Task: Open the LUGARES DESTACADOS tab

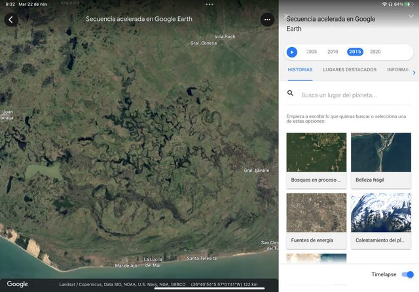Action: (x=350, y=70)
